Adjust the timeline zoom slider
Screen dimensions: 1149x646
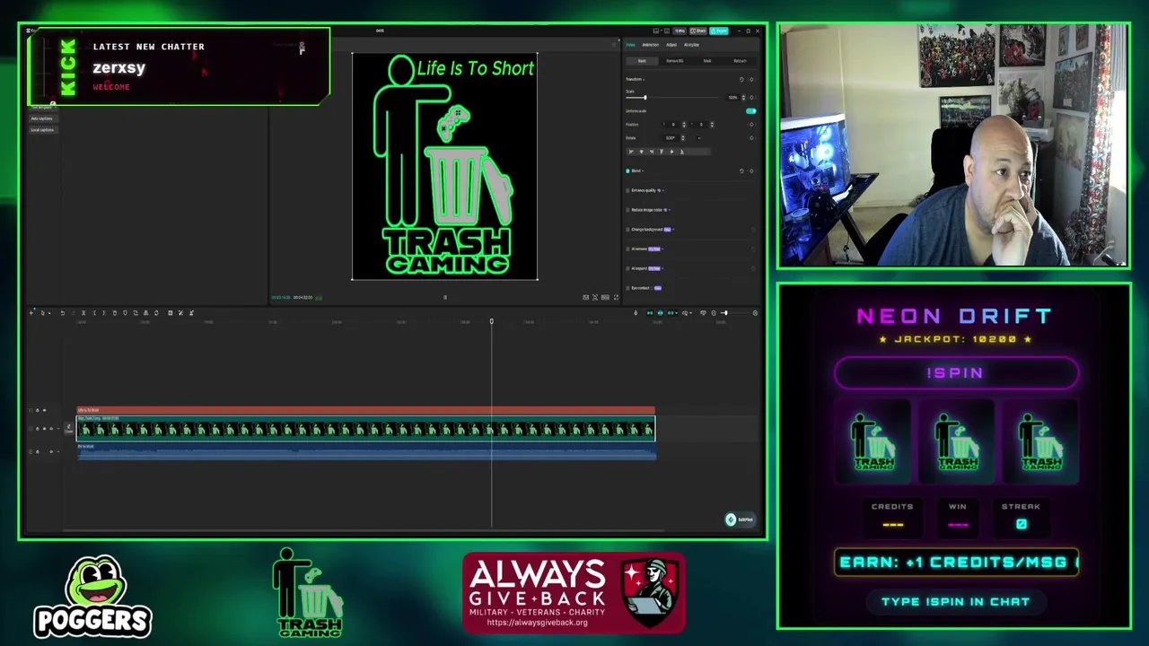724,313
